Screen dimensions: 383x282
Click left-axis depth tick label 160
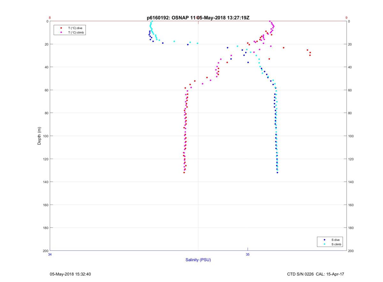(x=45, y=205)
